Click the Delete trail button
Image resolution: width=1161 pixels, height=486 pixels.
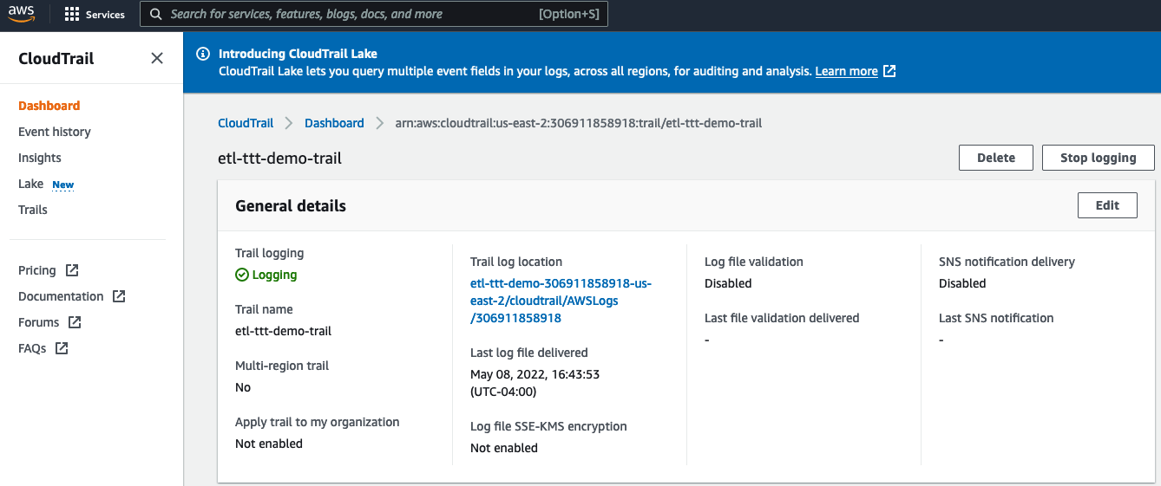click(996, 158)
